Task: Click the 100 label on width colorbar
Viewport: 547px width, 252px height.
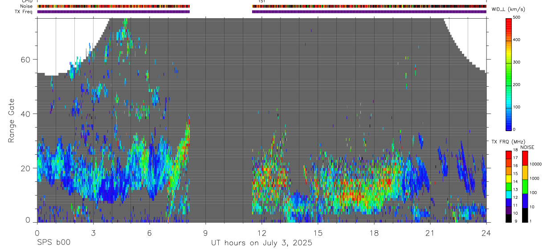Action: [517, 107]
